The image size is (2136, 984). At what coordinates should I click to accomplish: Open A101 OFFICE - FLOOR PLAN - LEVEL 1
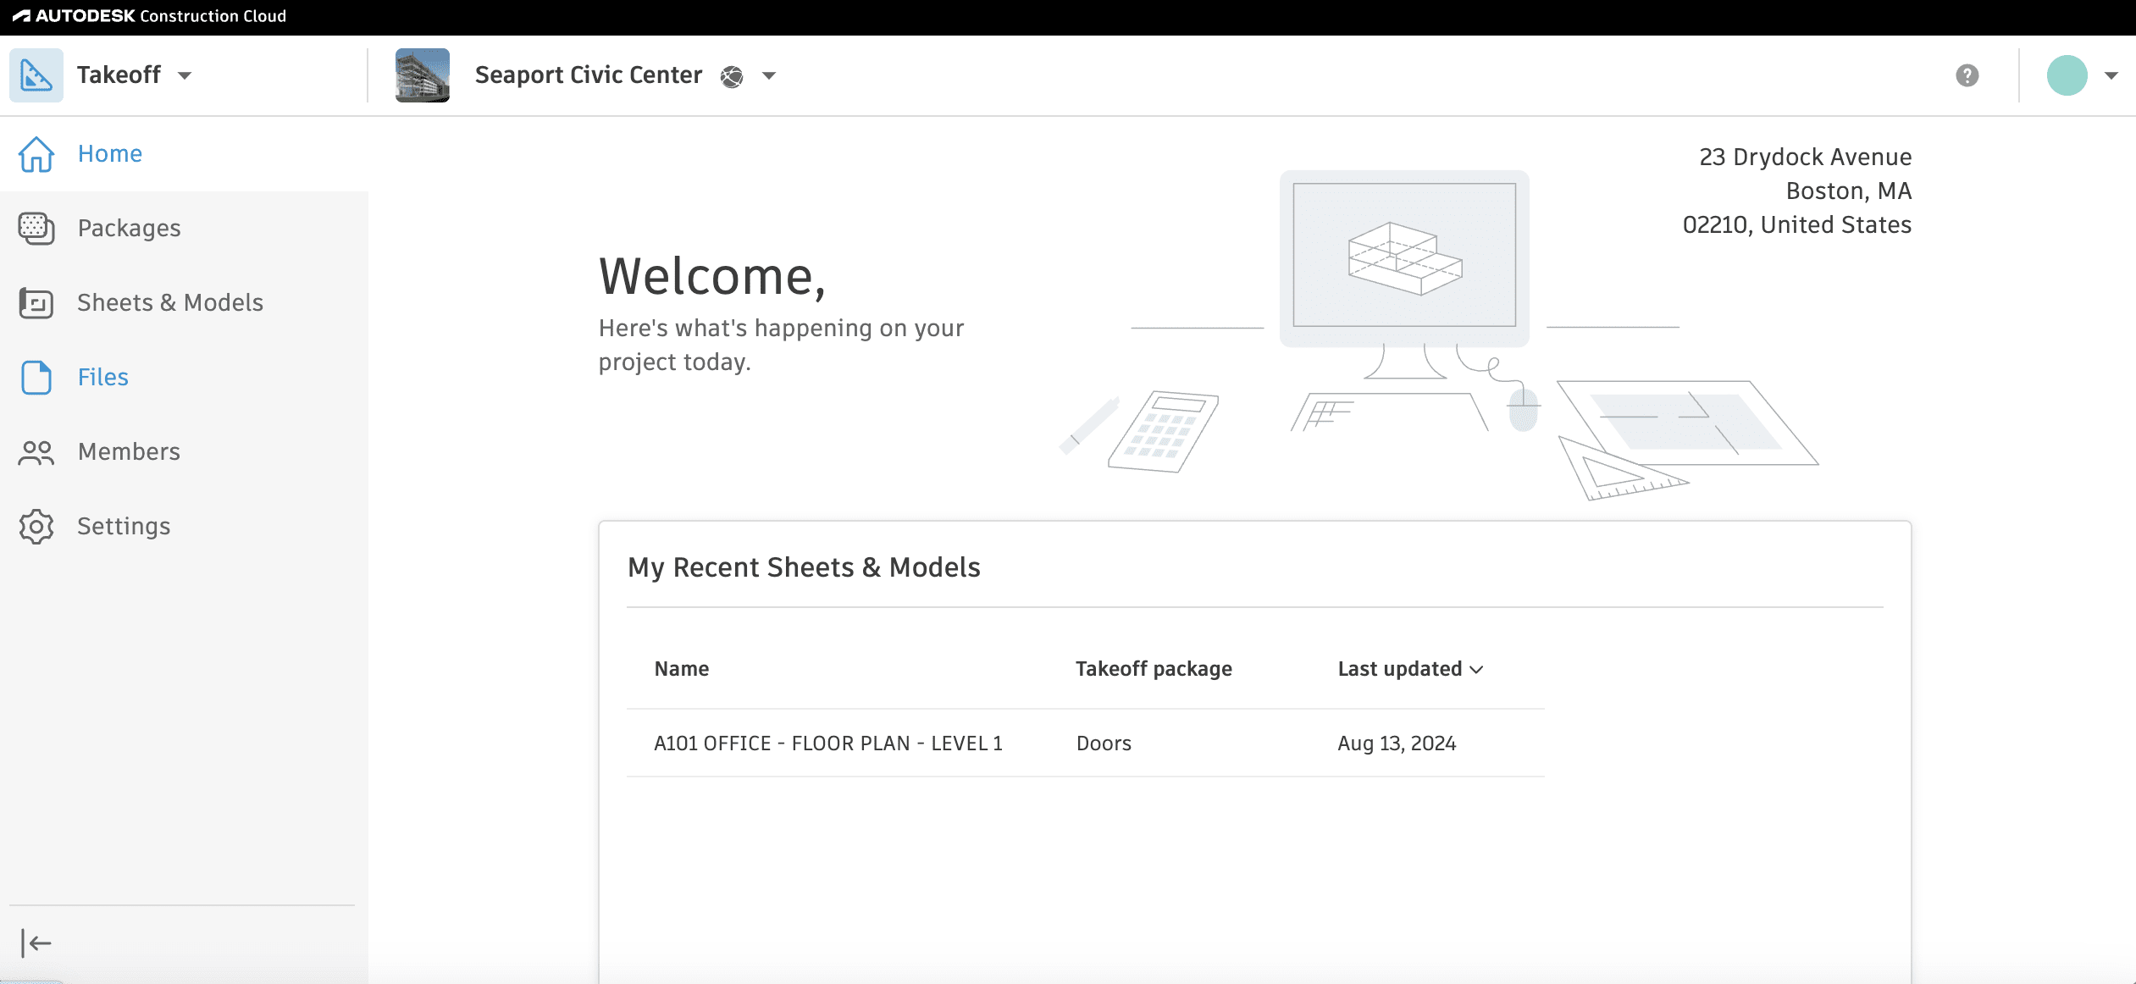827,743
